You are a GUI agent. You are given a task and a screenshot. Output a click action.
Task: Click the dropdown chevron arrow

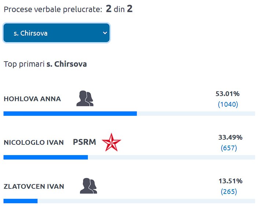105,33
